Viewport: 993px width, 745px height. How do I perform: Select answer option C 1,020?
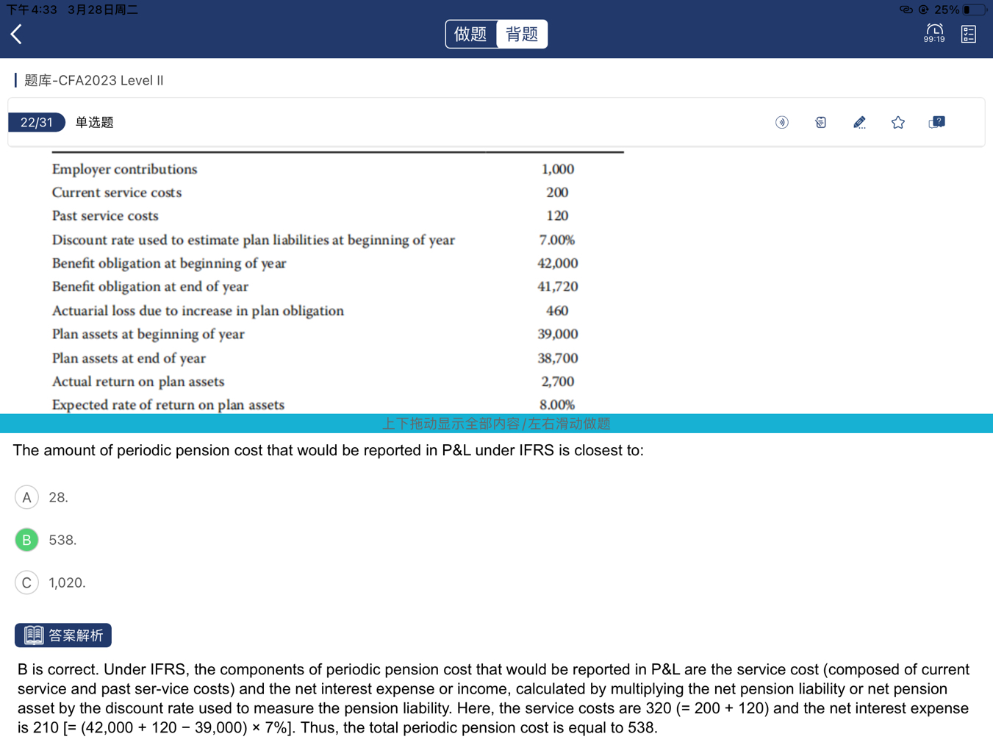click(27, 582)
